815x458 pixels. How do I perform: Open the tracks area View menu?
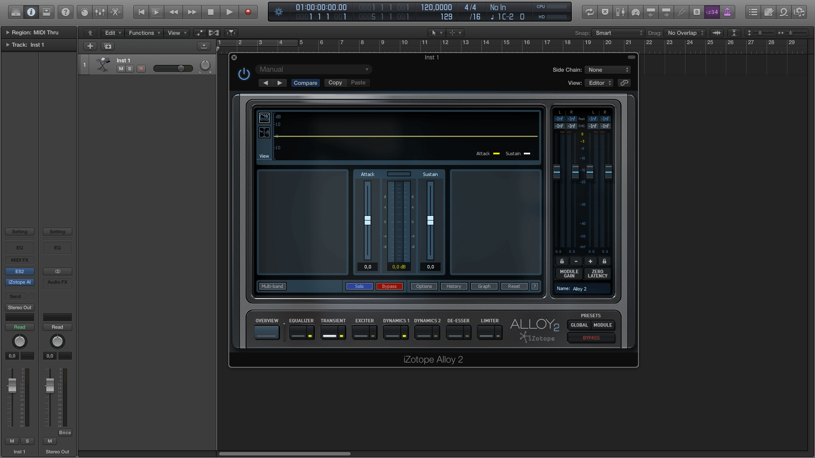coord(177,33)
